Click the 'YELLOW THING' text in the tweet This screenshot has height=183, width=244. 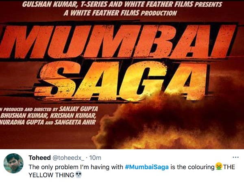[x=52, y=175]
